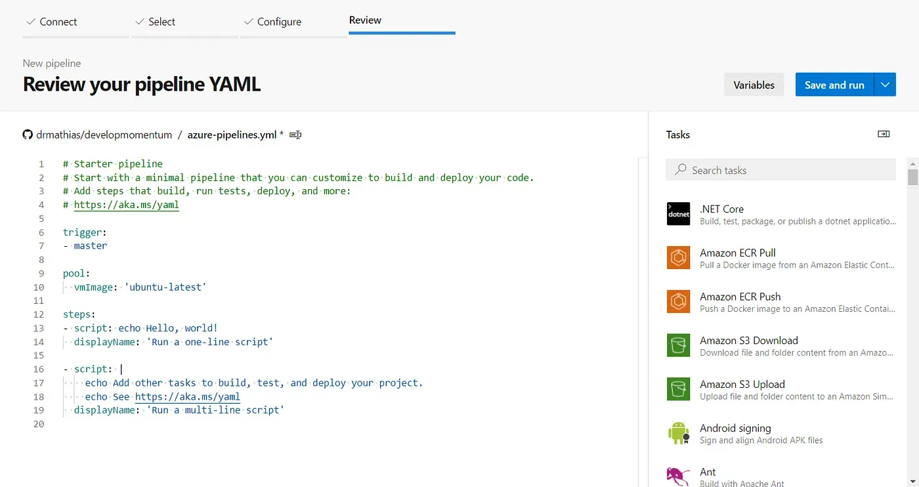The image size is (919, 487).
Task: Select the Amazon S3 Download task title
Action: [749, 340]
